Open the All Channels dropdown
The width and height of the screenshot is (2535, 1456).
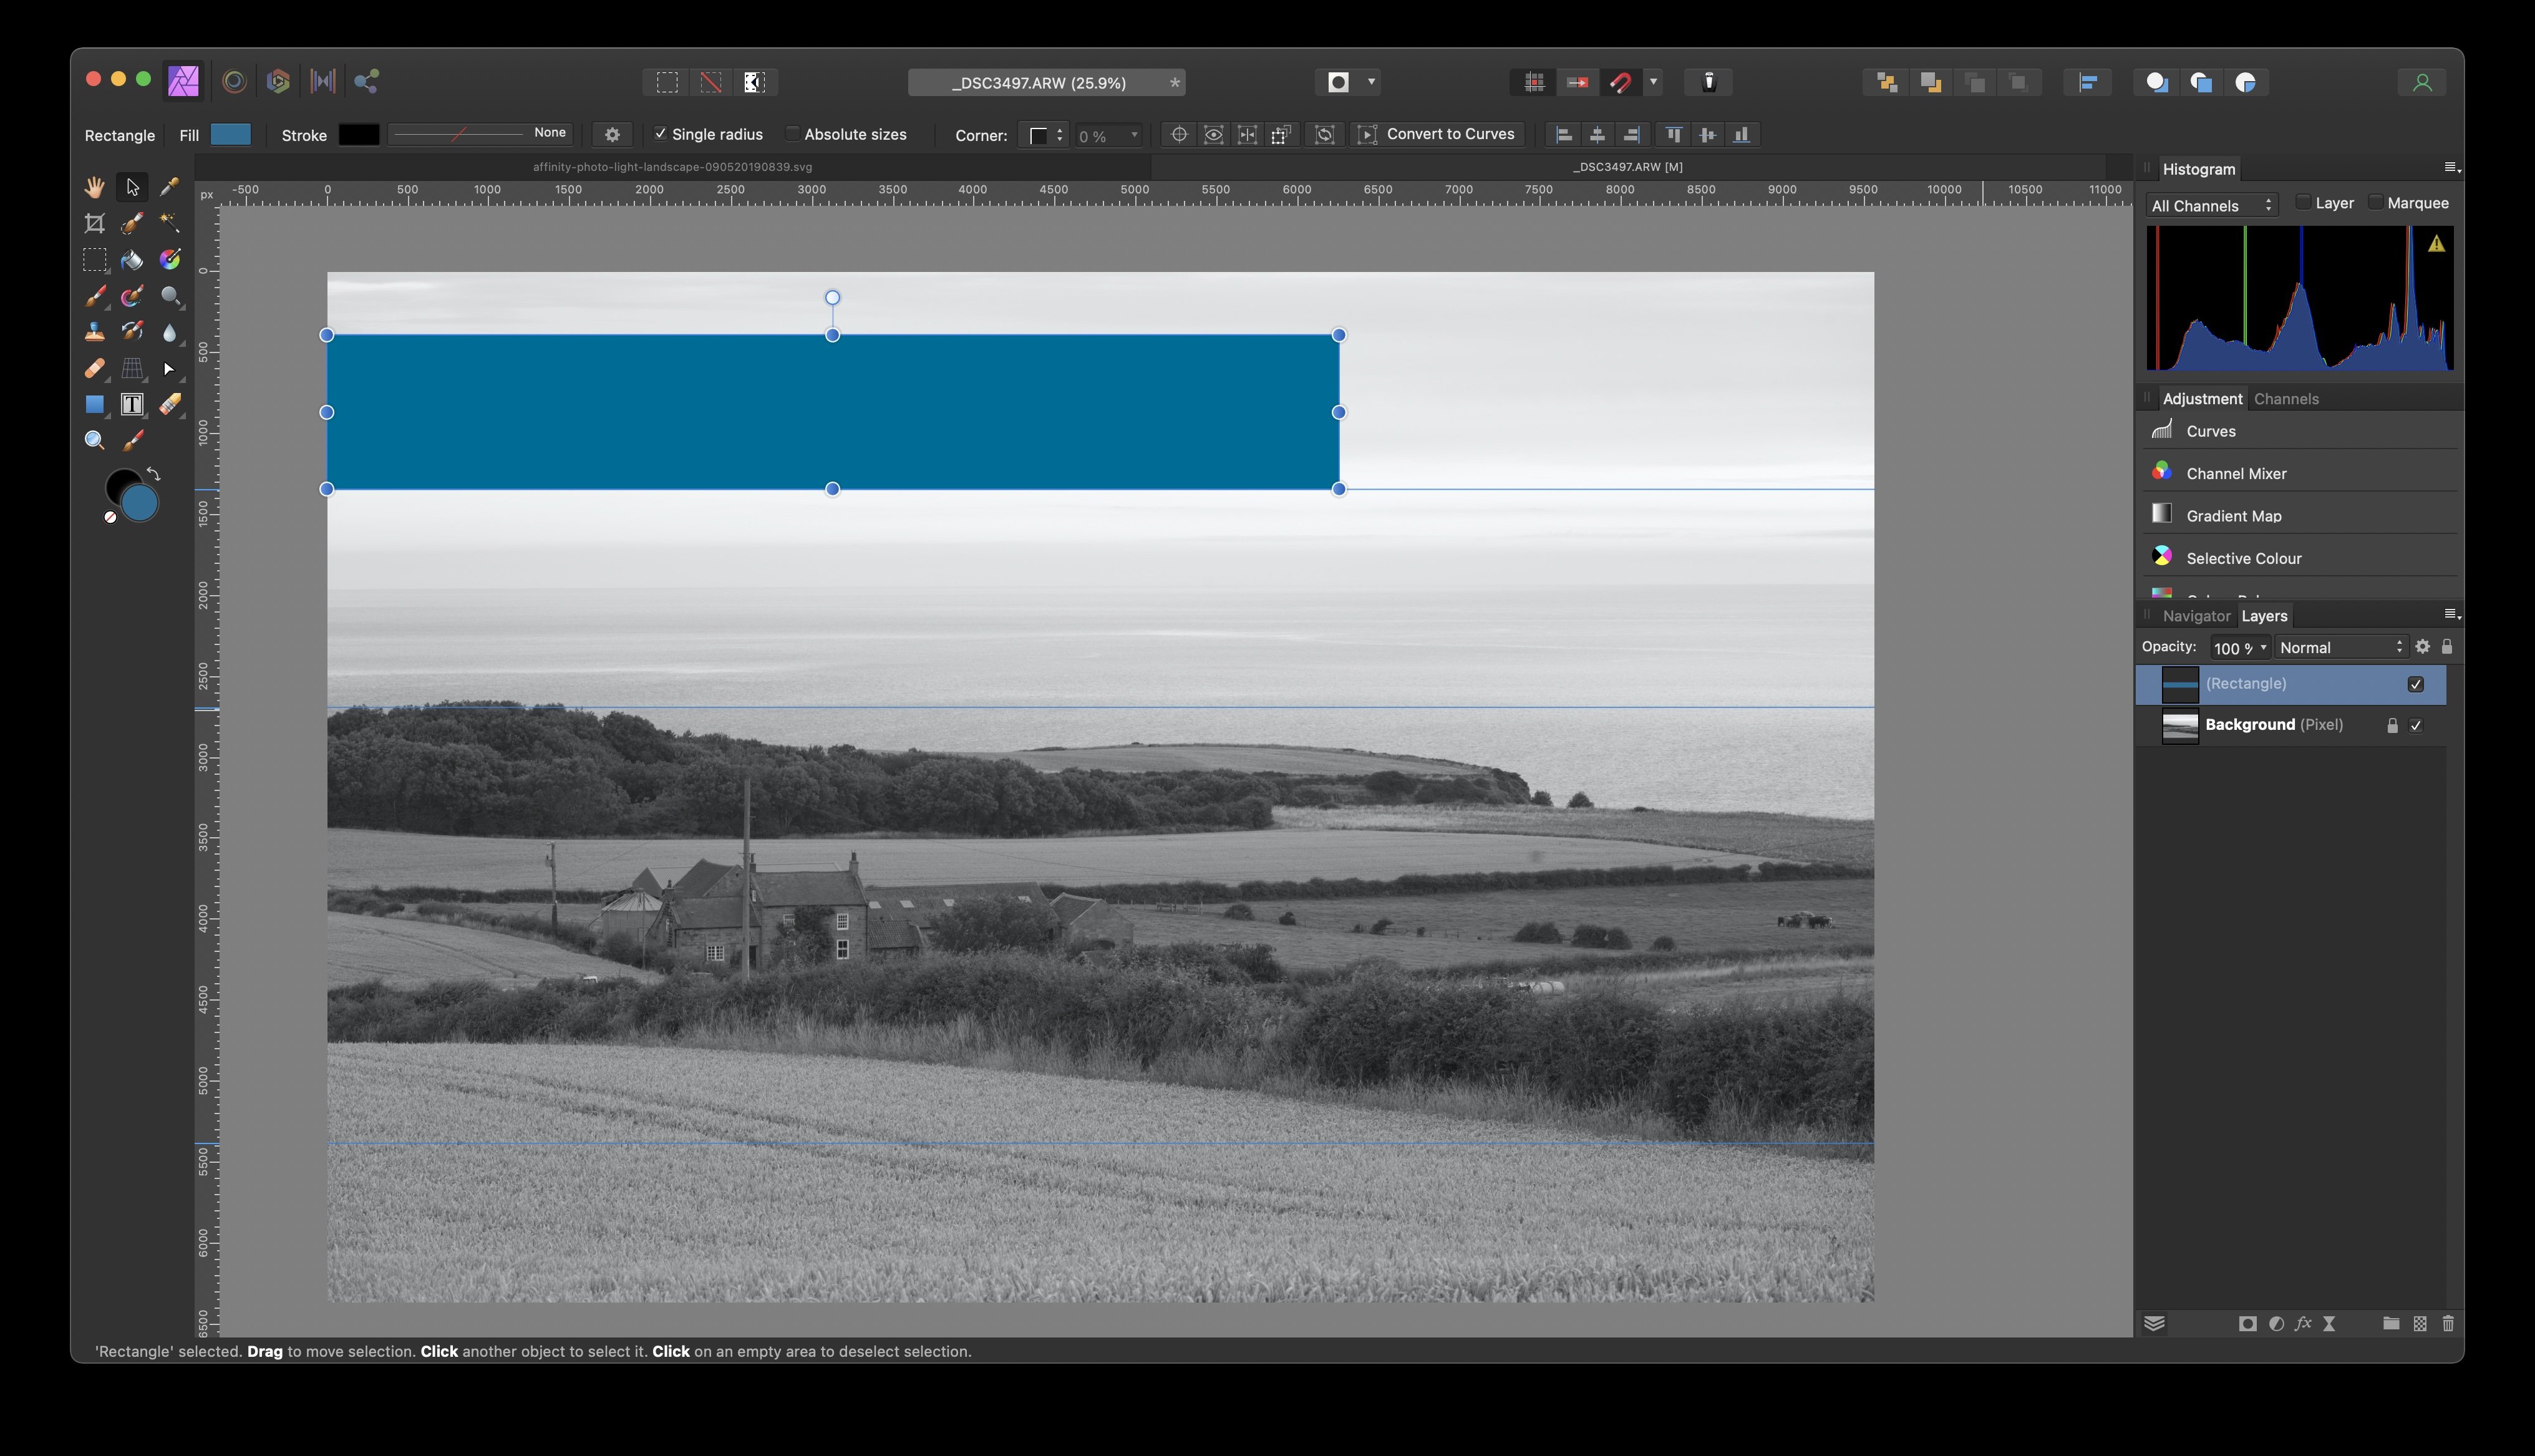pyautogui.click(x=2211, y=205)
